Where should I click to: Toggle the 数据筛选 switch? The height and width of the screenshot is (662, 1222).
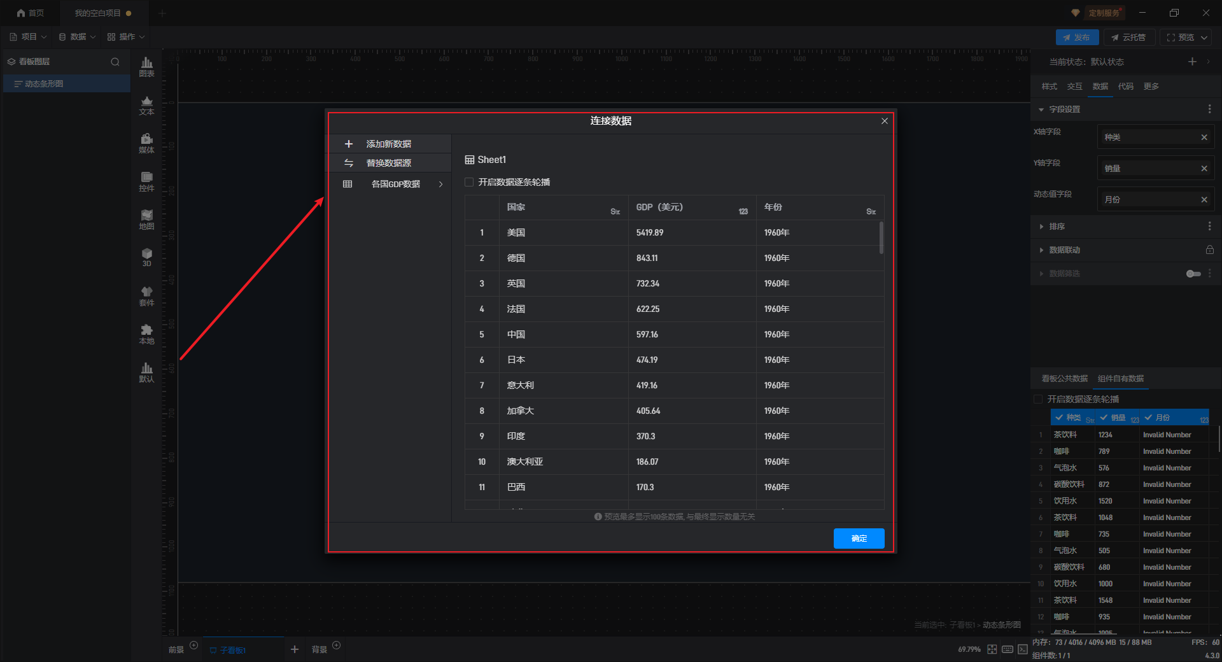(x=1193, y=274)
